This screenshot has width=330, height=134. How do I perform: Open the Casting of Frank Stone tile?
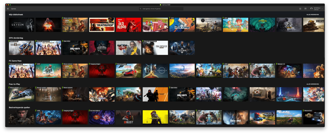(102, 48)
